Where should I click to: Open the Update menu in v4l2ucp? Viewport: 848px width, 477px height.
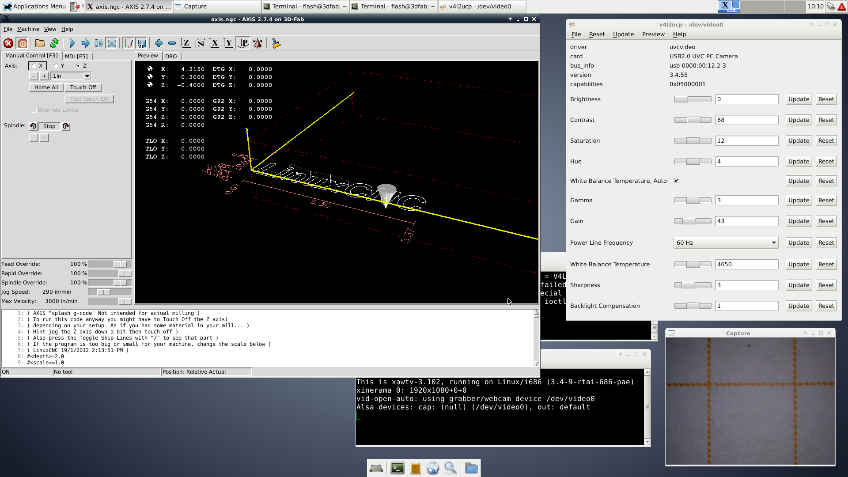pyautogui.click(x=623, y=34)
